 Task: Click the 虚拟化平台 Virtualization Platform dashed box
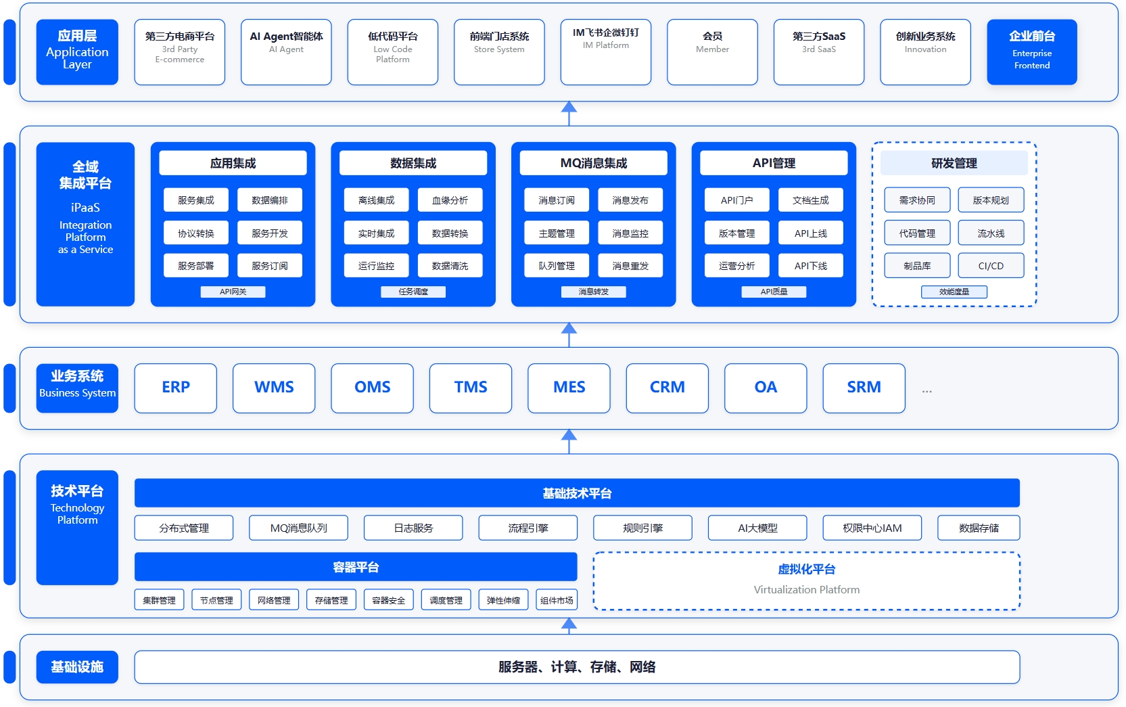806,581
